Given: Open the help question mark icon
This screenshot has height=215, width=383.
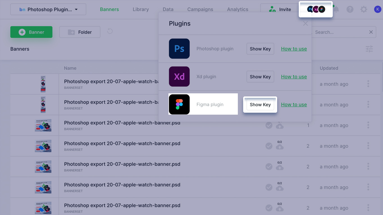Looking at the screenshot, I should 350,10.
